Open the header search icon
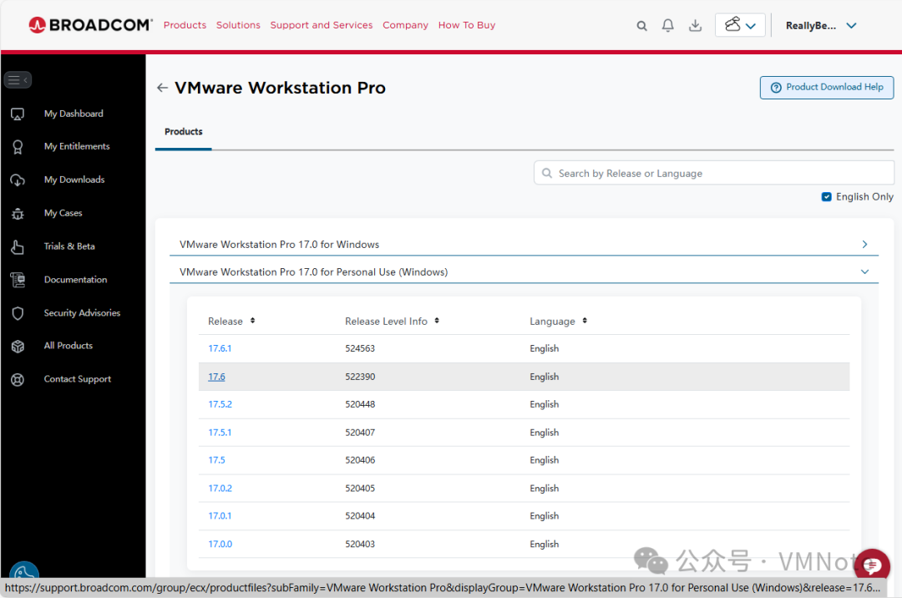 click(641, 26)
